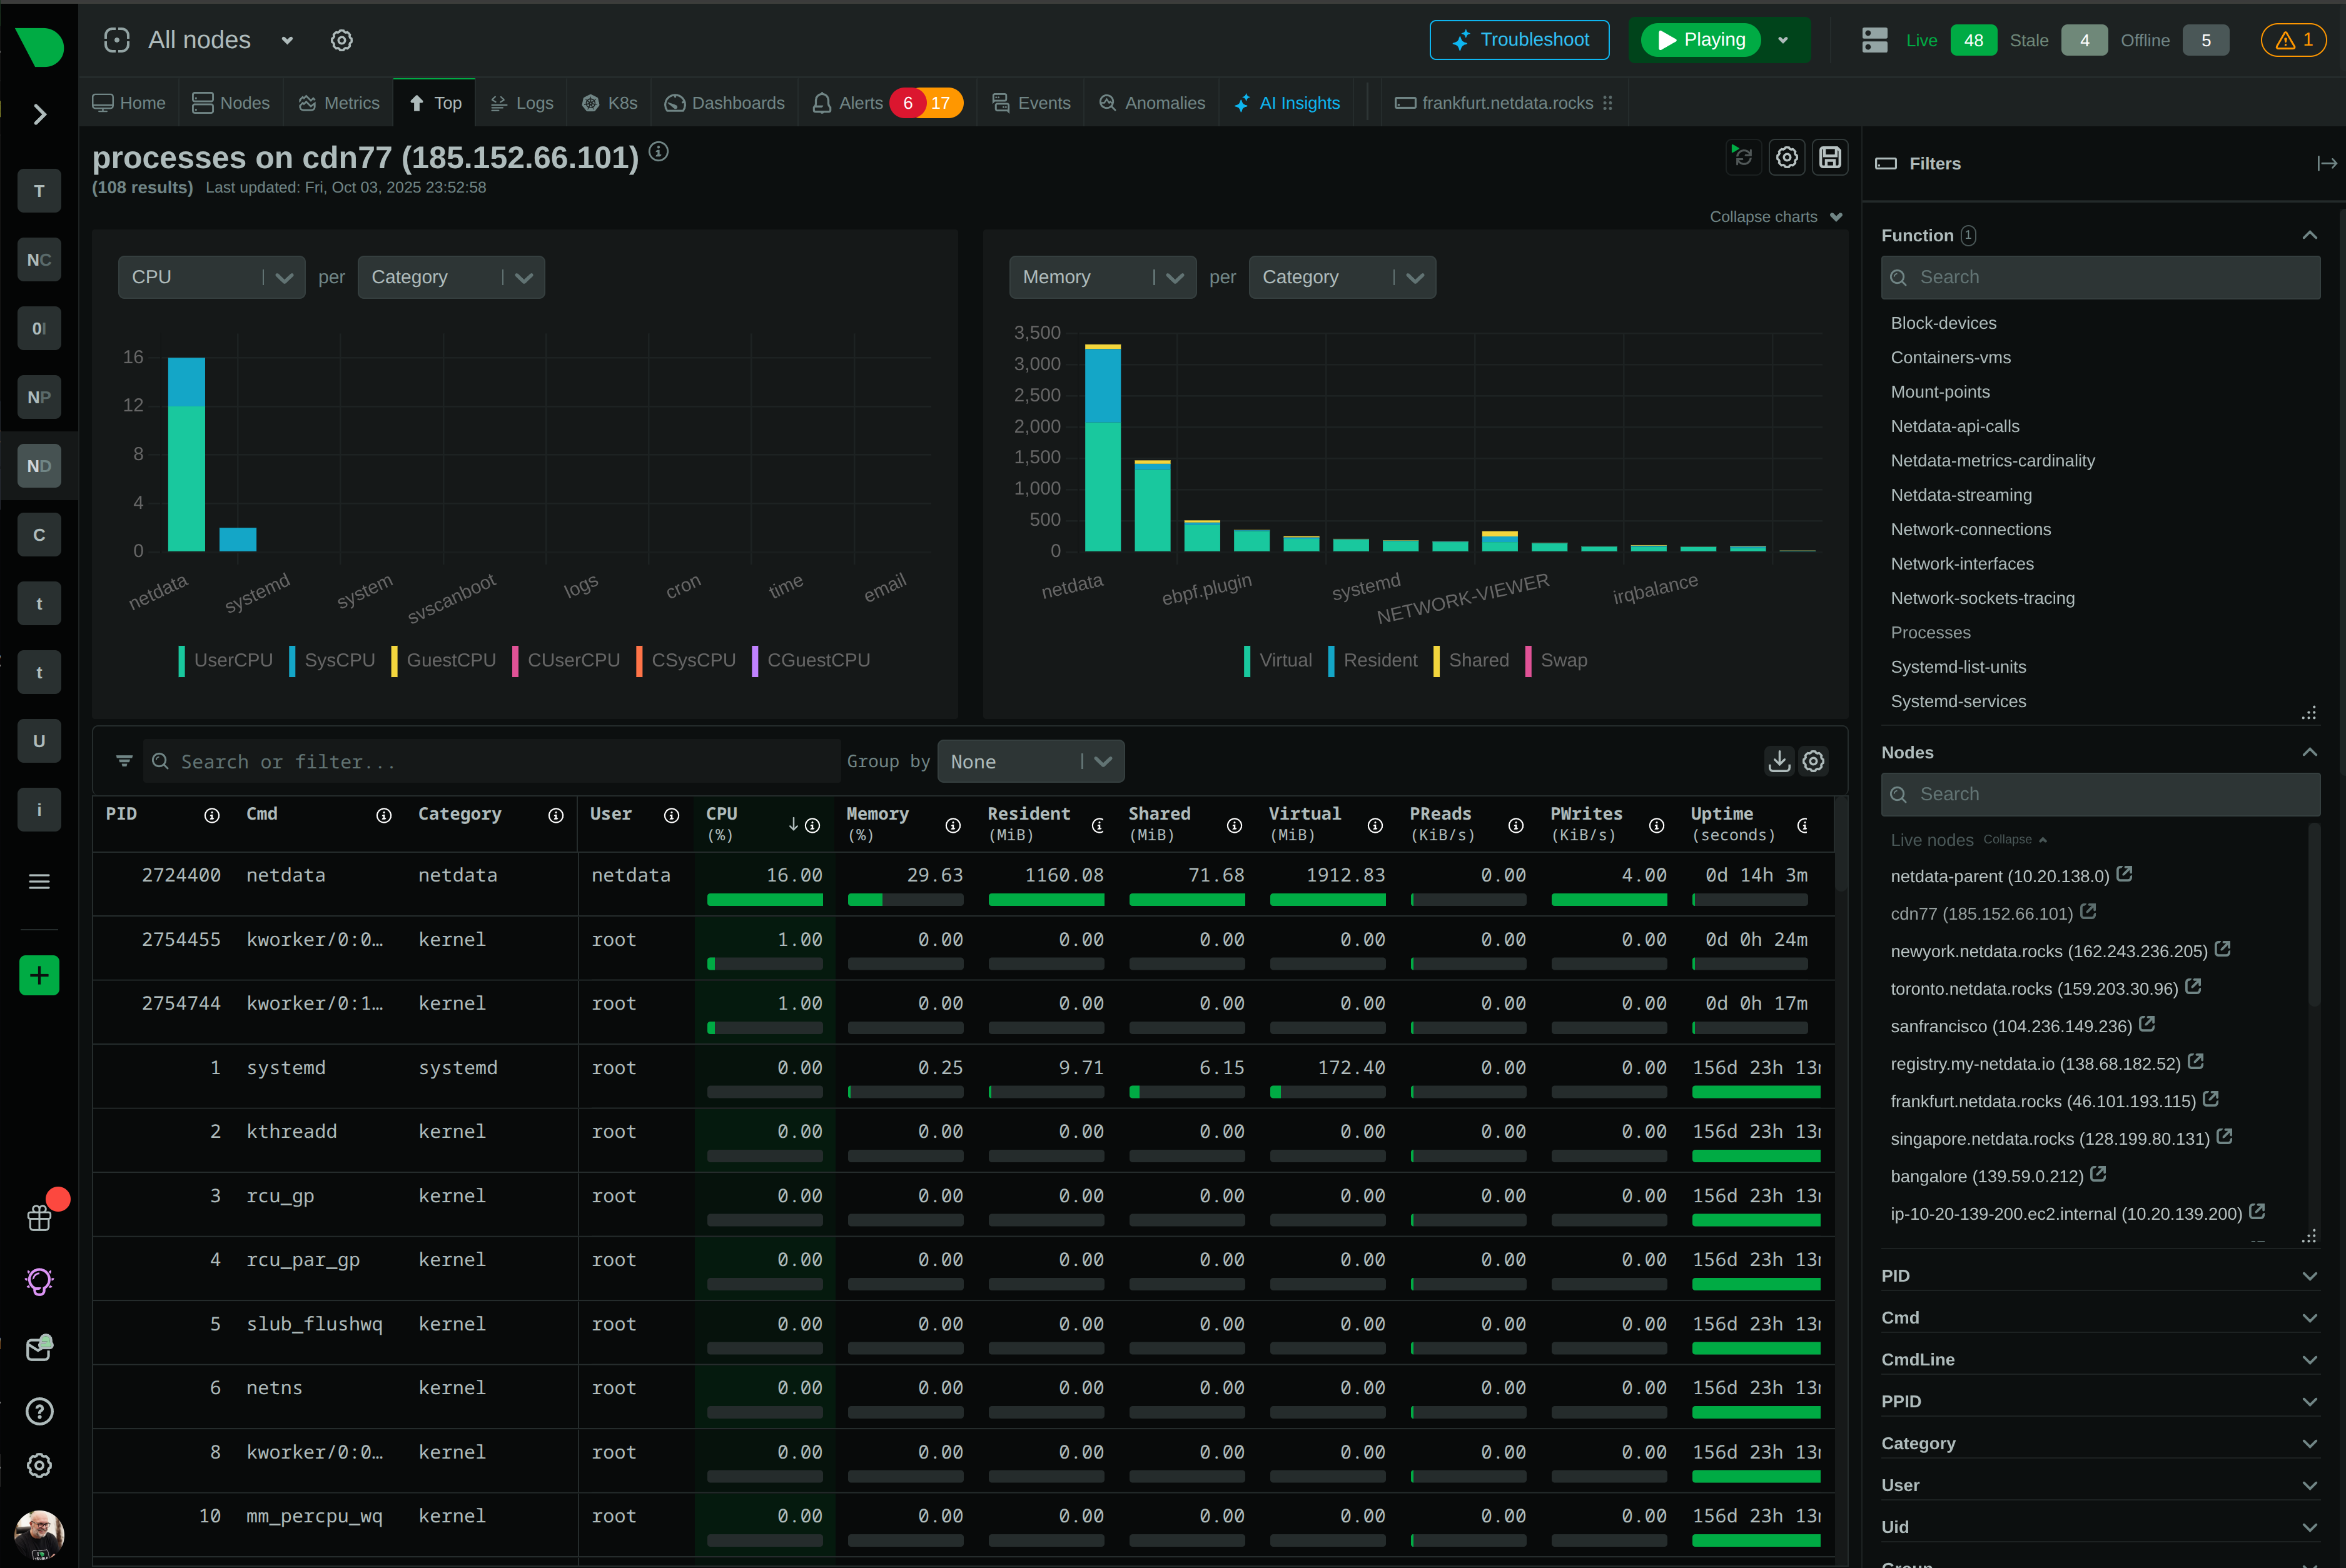Image resolution: width=2346 pixels, height=1568 pixels.
Task: Switch to the Anomalies tab
Action: point(1151,102)
